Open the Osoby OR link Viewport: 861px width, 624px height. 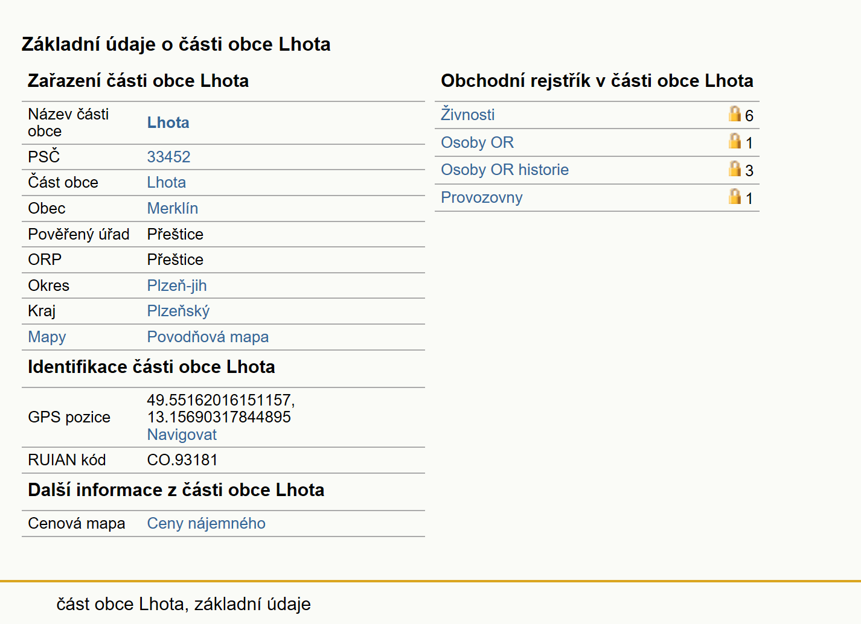(477, 142)
